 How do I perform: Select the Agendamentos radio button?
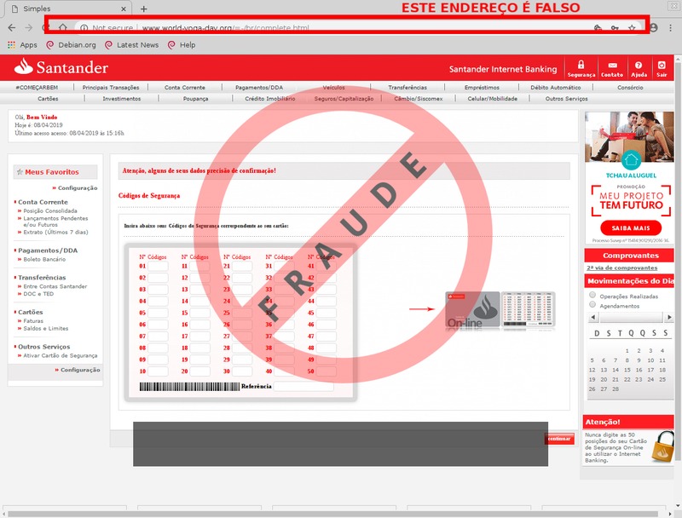(x=592, y=306)
